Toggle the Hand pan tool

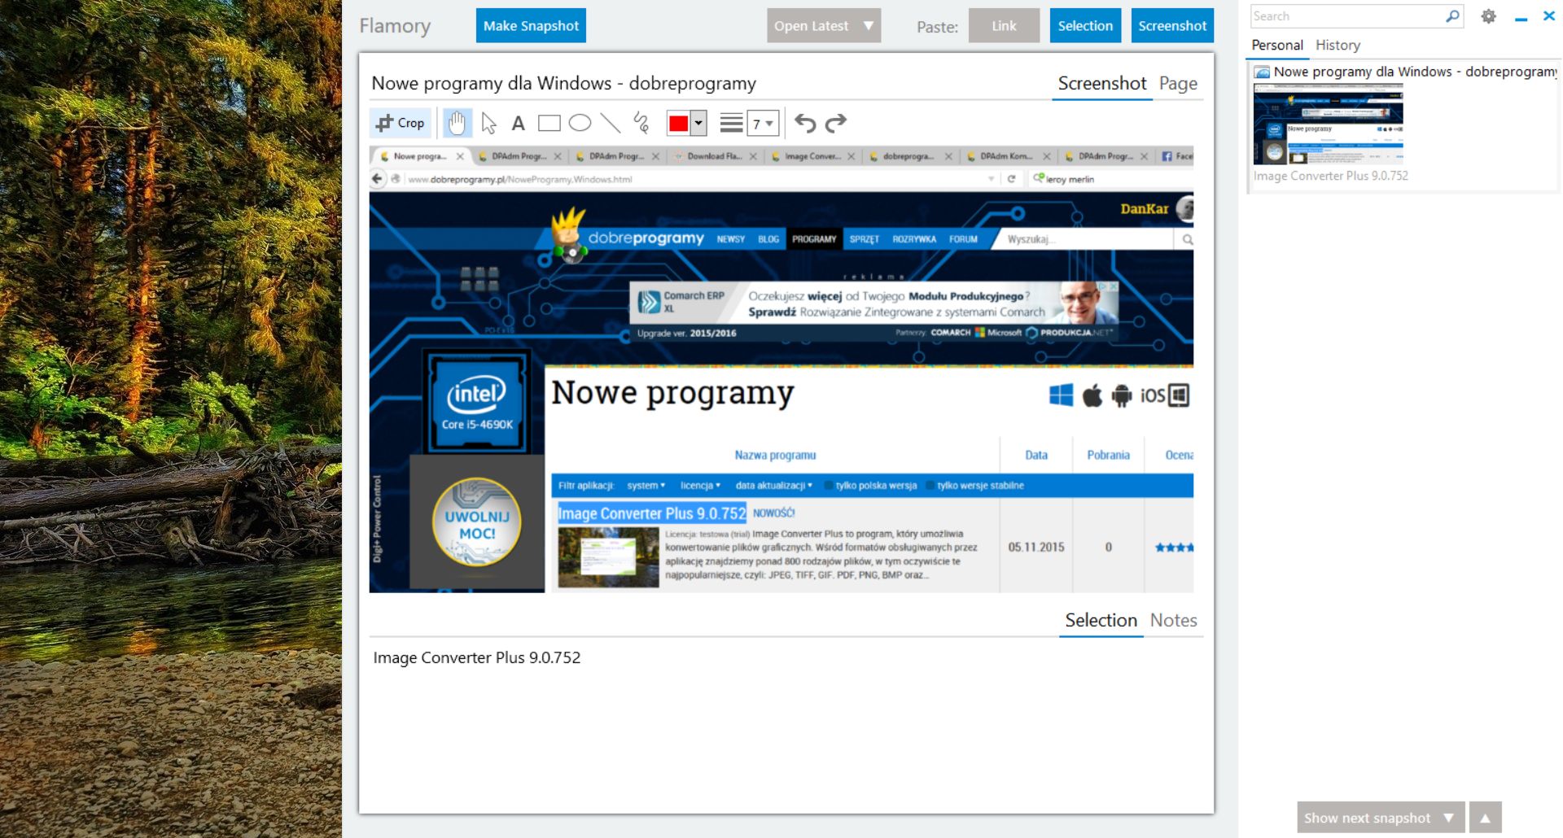(456, 123)
